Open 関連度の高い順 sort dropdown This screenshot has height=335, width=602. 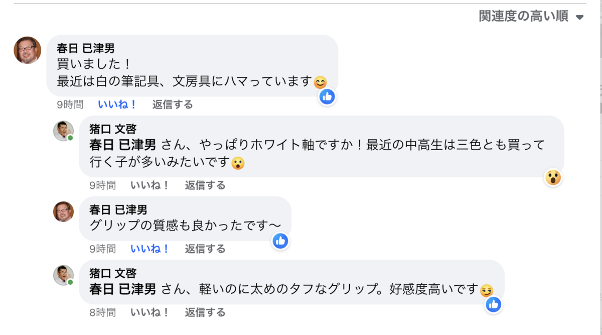pos(524,17)
